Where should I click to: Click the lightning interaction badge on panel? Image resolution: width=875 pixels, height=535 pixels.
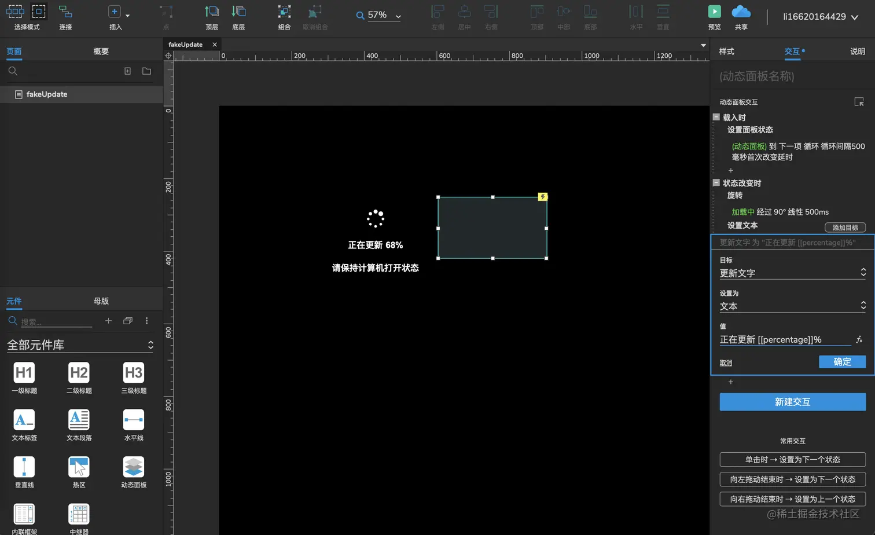pos(542,197)
